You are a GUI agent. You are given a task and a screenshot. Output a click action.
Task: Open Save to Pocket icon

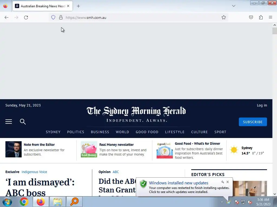pyautogui.click(x=251, y=17)
